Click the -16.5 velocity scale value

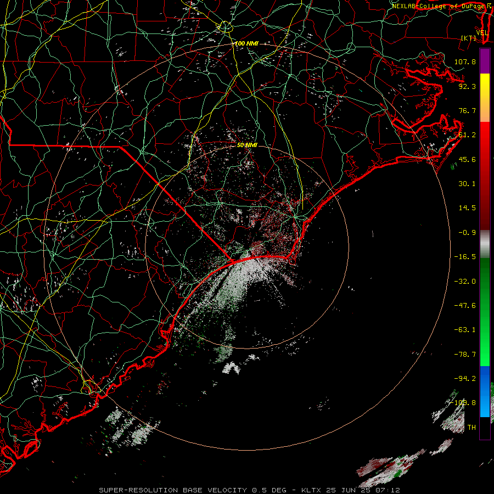pos(465,257)
